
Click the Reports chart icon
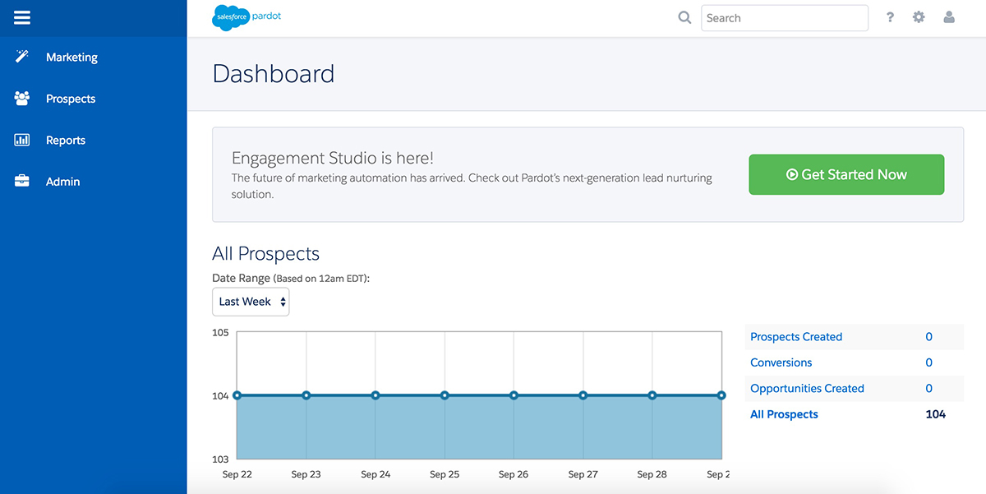22,141
